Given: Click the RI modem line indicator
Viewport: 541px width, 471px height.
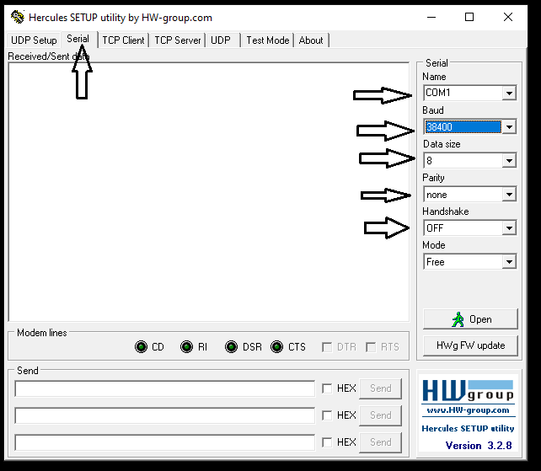Looking at the screenshot, I should [x=186, y=346].
